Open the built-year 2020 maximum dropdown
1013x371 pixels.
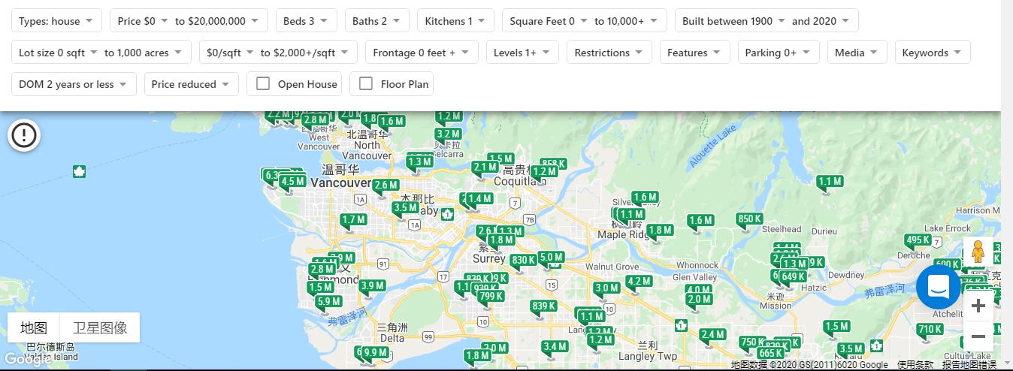click(x=821, y=21)
